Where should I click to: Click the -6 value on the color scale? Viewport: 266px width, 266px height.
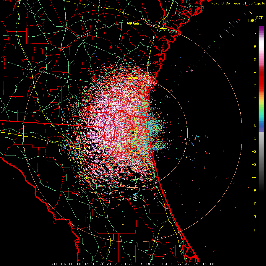coord(254,204)
